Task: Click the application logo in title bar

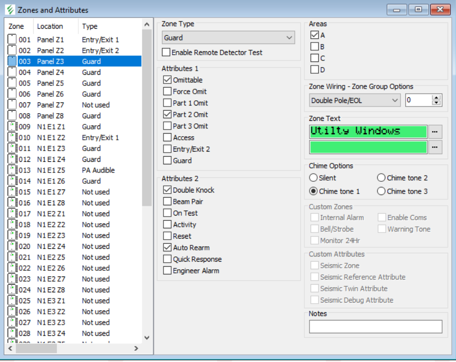Action: 10,10
